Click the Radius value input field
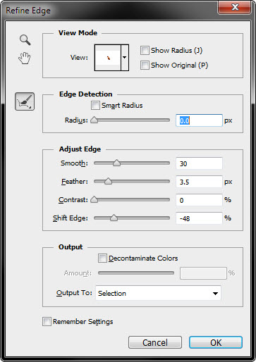Image resolution: width=256 pixels, height=362 pixels. tap(199, 120)
